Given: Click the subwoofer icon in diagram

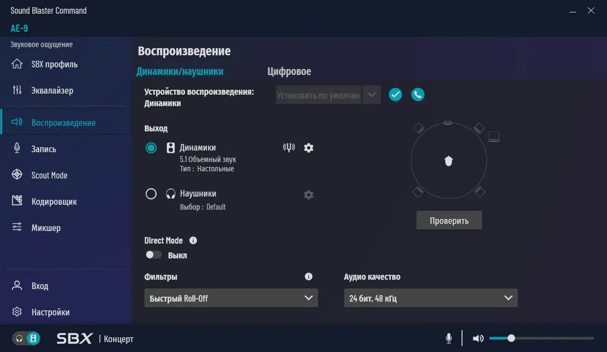Looking at the screenshot, I should tap(494, 137).
